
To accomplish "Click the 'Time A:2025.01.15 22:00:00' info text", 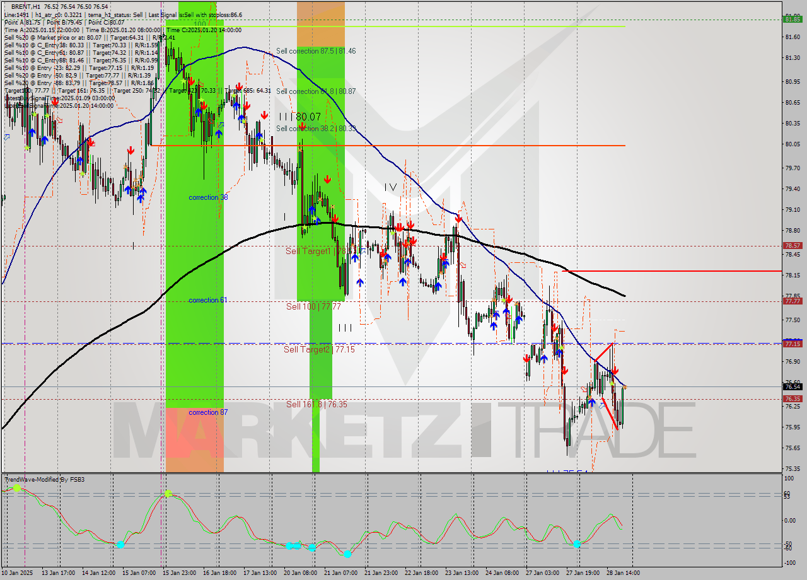I will click(x=42, y=30).
